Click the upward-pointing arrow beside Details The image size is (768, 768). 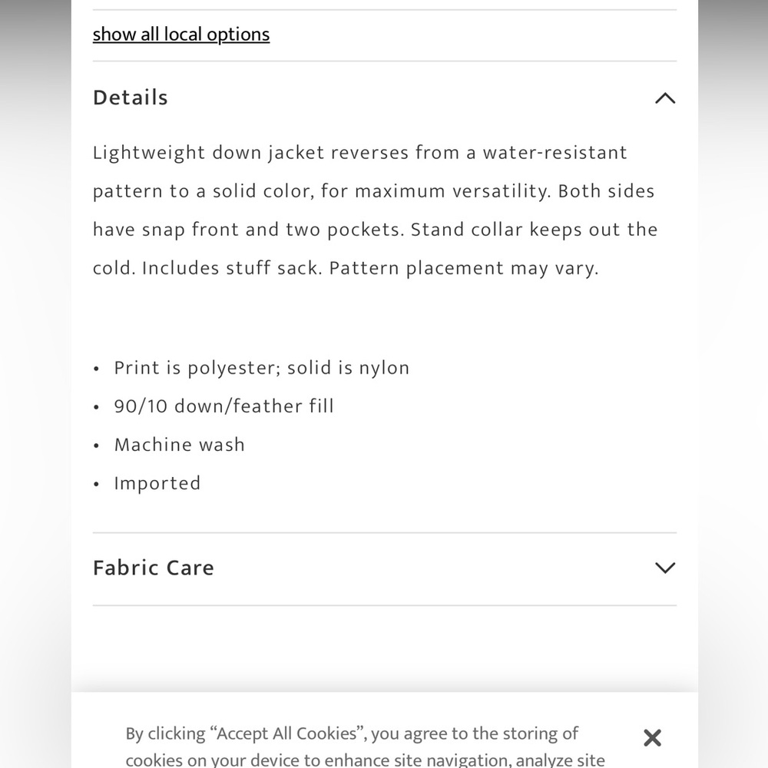tap(665, 98)
